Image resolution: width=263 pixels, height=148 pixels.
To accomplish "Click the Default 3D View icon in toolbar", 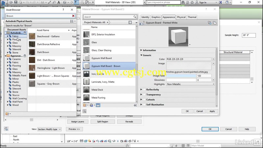I will [65, 2].
